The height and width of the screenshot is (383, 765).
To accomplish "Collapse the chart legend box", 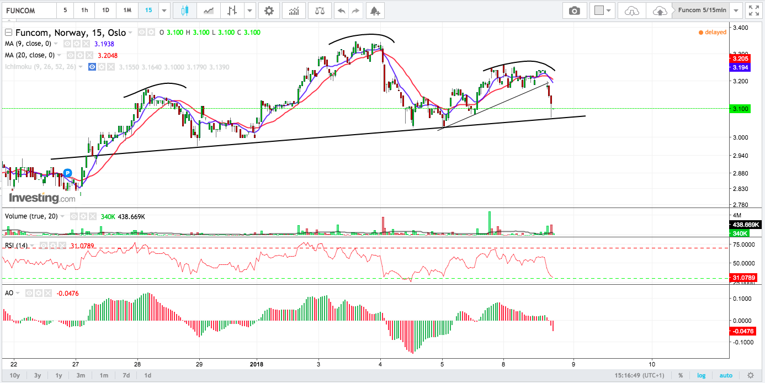I will coord(8,33).
